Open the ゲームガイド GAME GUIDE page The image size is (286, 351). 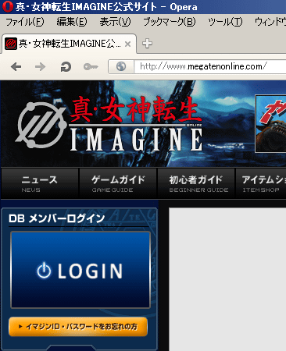[118, 183]
